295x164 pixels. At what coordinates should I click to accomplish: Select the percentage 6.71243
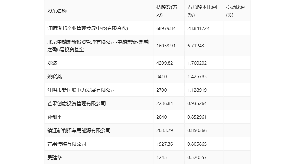(196, 46)
